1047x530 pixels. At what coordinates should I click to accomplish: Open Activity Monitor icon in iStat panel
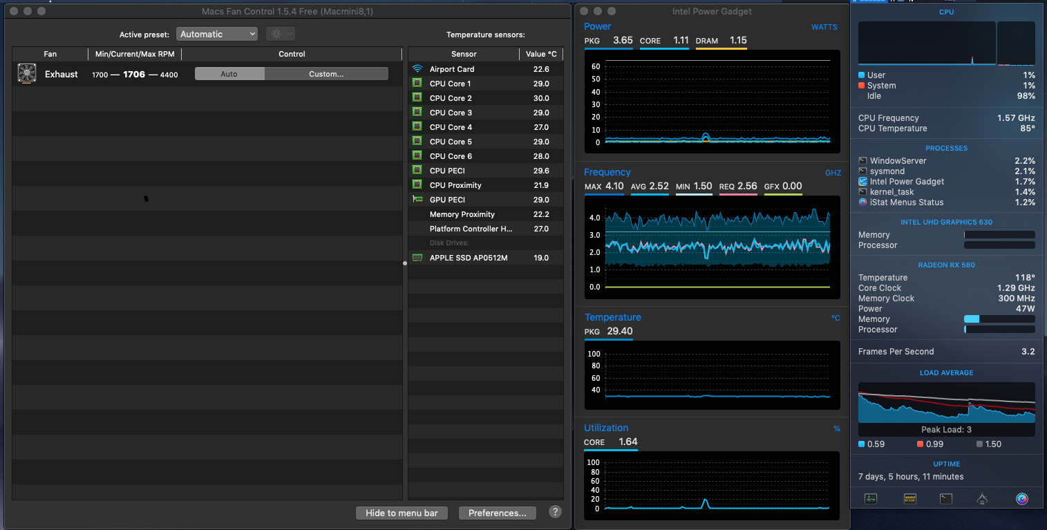pos(871,499)
